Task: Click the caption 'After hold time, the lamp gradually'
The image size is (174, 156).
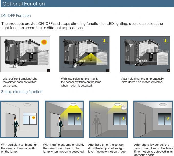Action: point(143,79)
